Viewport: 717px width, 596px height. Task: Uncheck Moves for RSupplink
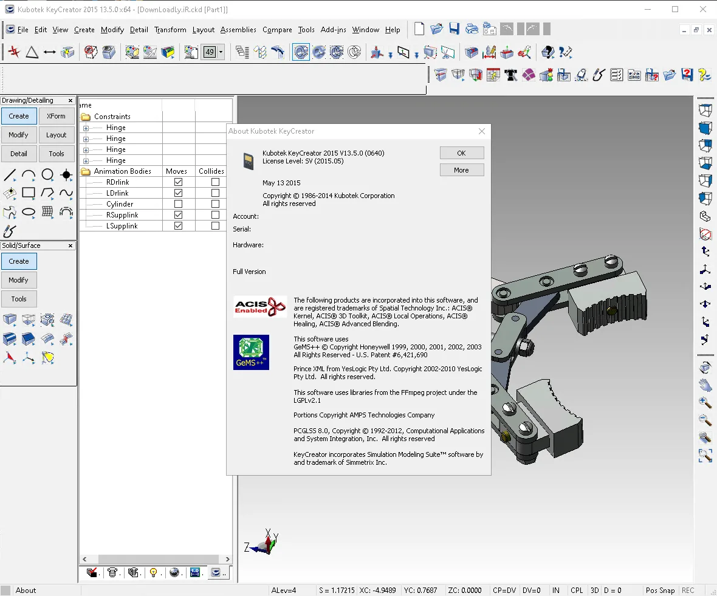[178, 215]
